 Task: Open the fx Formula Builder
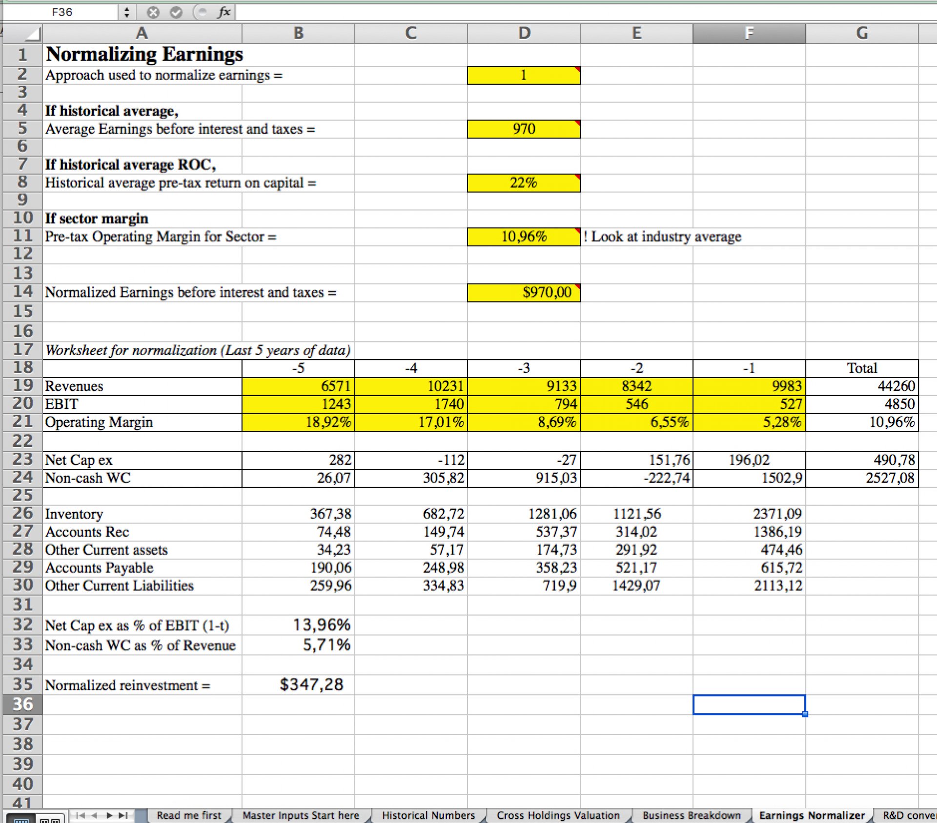pos(224,12)
